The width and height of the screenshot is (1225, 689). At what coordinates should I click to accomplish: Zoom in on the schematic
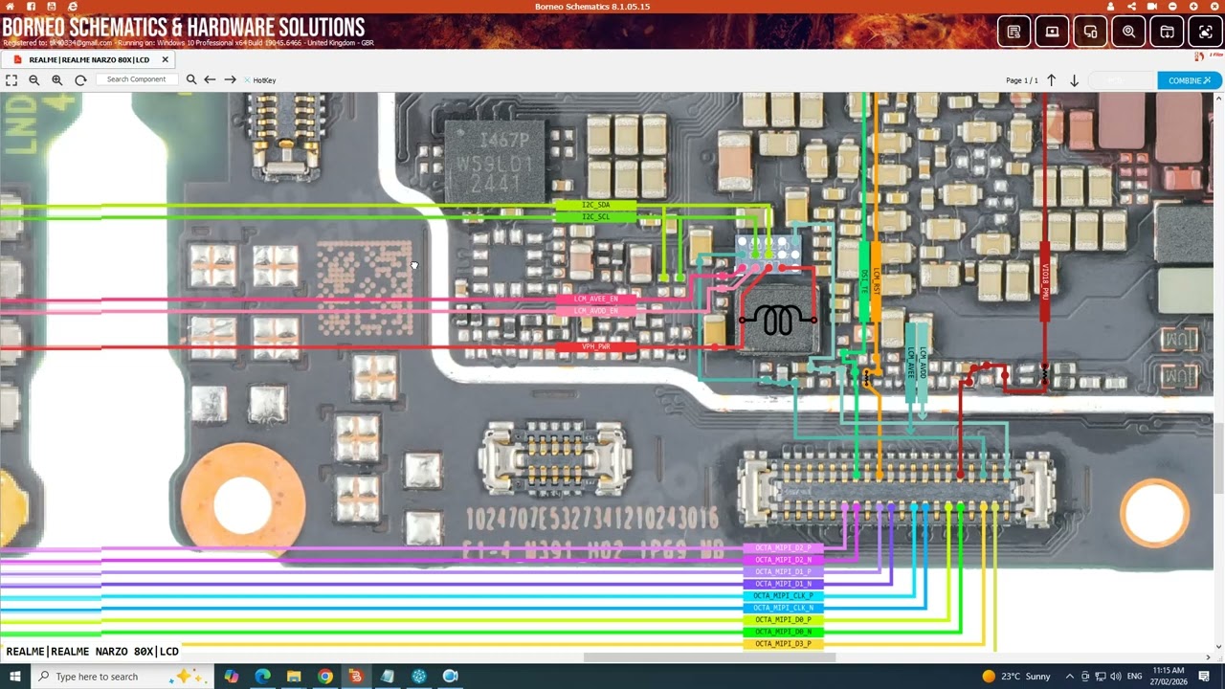(x=57, y=80)
